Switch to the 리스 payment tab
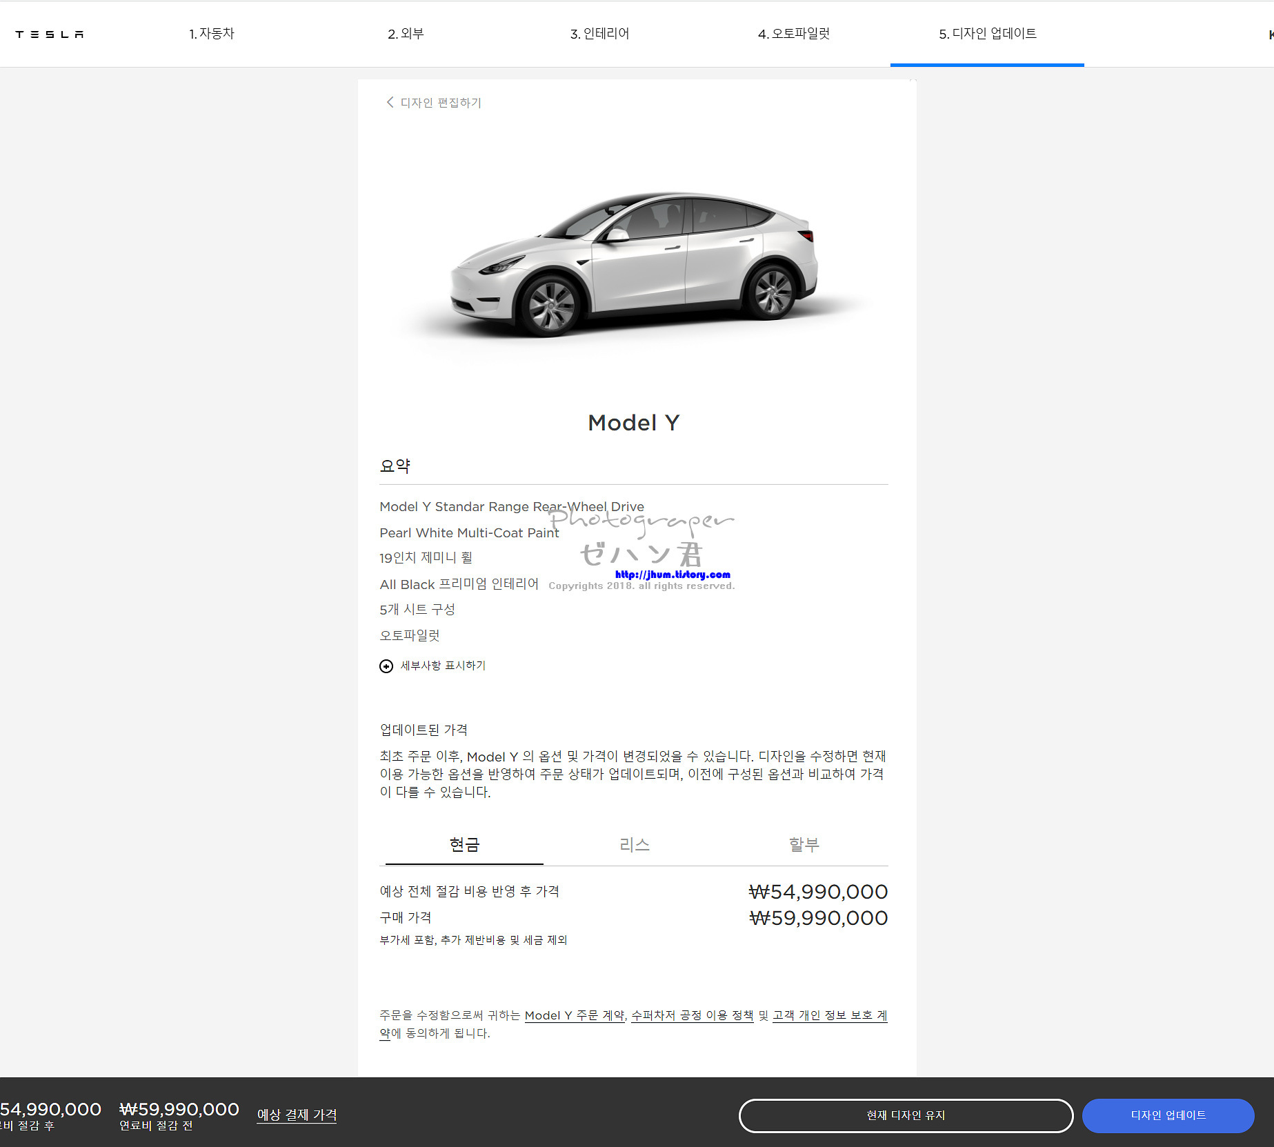This screenshot has height=1147, width=1274. 634,845
